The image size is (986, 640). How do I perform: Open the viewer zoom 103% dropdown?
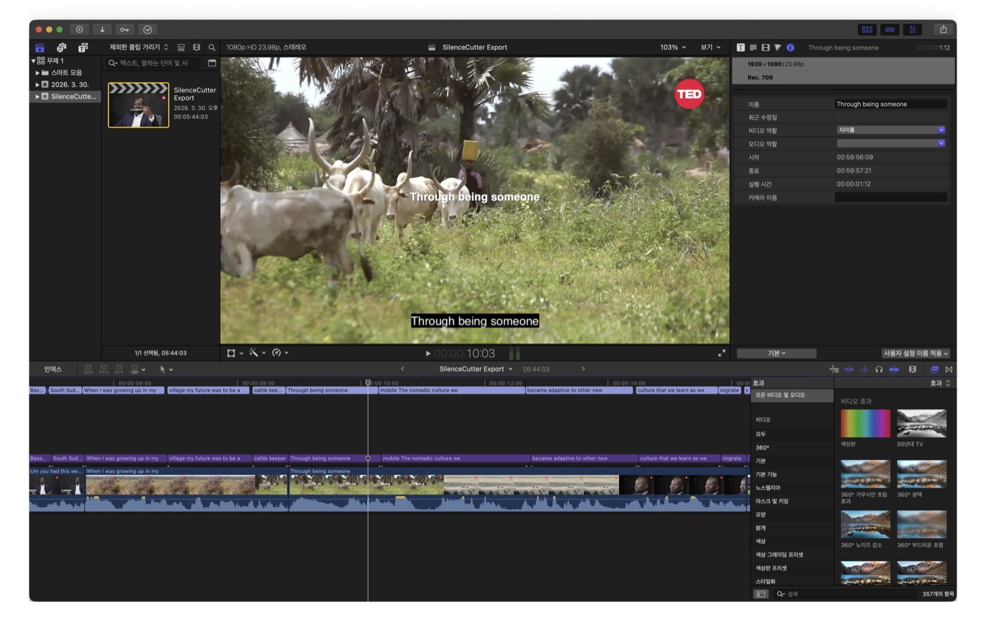tap(672, 47)
